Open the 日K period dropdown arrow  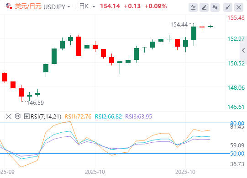(x=94, y=7)
